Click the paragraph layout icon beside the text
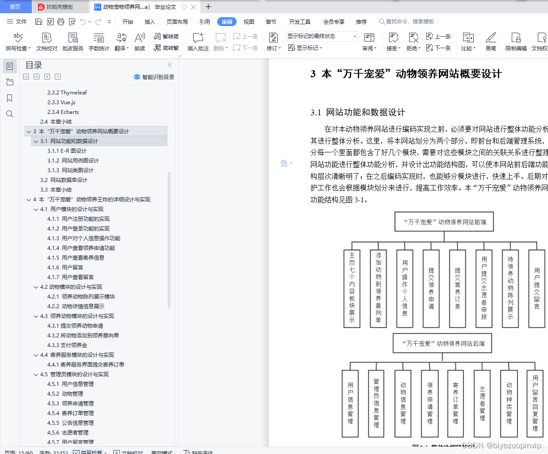This screenshot has height=454, width=548. (x=284, y=163)
